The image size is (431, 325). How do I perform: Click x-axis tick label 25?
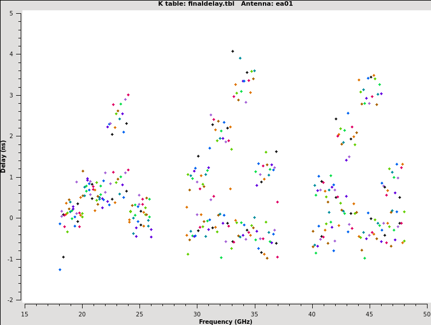coord(139,314)
